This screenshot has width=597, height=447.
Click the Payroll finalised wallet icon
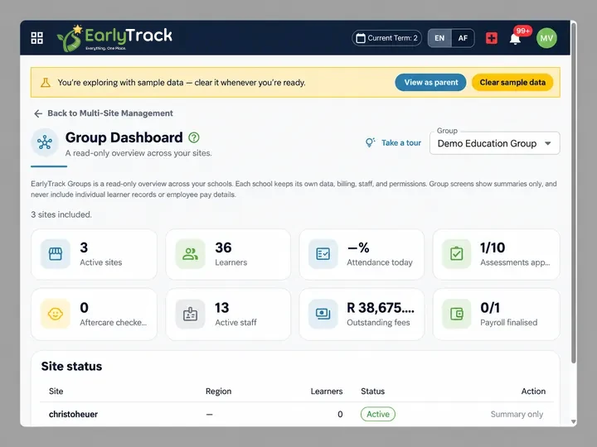[x=457, y=314]
